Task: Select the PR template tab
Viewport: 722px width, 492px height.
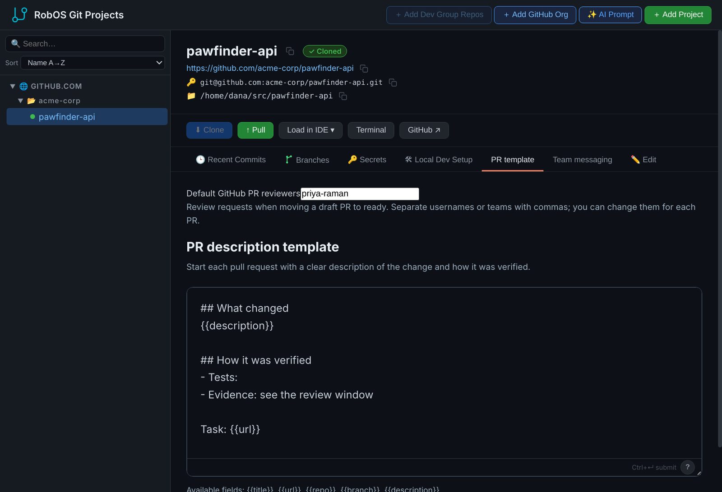Action: [513, 160]
